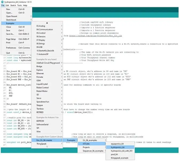Viewport: 180px width, 161px height.
Task: Expand the Sketchbook submenu
Action: [17, 20]
